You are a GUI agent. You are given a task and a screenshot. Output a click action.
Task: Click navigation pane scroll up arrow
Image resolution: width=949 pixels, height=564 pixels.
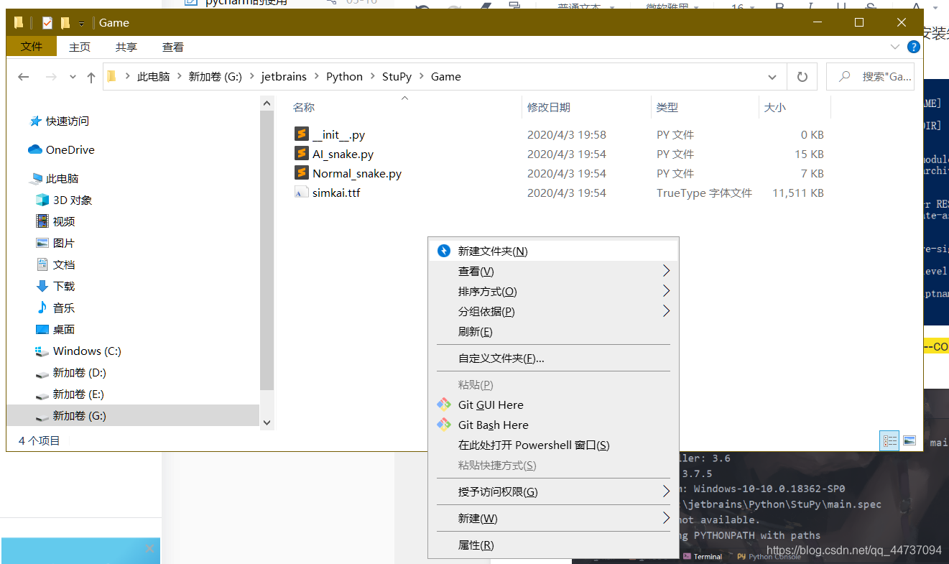click(x=267, y=103)
